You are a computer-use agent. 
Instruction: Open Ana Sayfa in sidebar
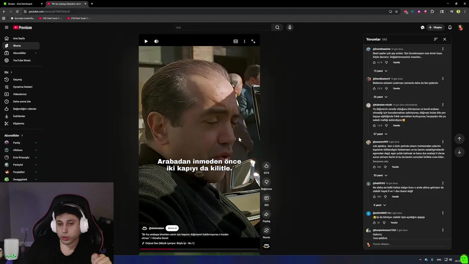[21, 38]
